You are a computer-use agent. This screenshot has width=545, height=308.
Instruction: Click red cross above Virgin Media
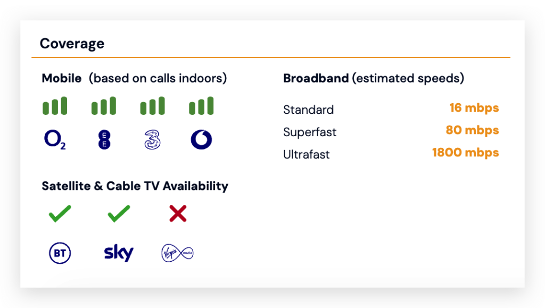178,213
